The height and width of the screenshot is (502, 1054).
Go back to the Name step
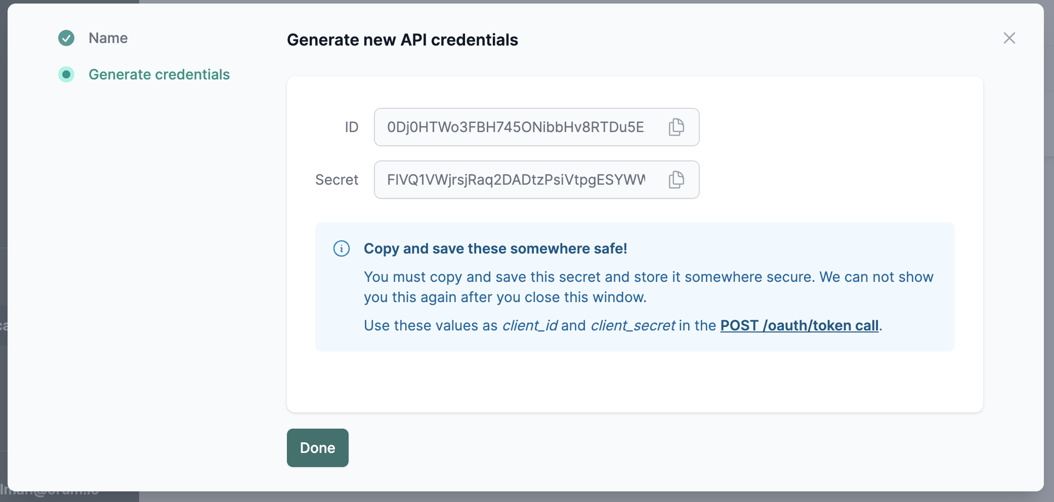click(x=108, y=38)
